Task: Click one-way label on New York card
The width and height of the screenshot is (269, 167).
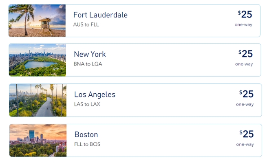Action: click(244, 64)
